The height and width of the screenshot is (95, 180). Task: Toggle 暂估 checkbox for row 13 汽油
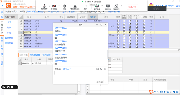coord(118,21)
